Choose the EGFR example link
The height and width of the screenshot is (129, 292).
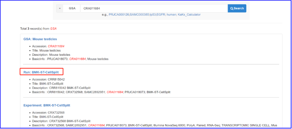click(162, 15)
